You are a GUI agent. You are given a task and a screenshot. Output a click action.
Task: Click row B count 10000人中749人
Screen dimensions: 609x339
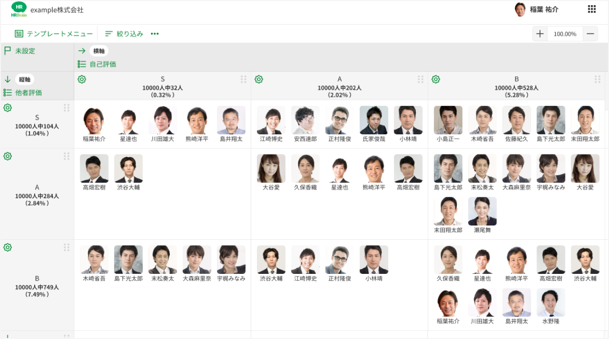[x=37, y=287]
